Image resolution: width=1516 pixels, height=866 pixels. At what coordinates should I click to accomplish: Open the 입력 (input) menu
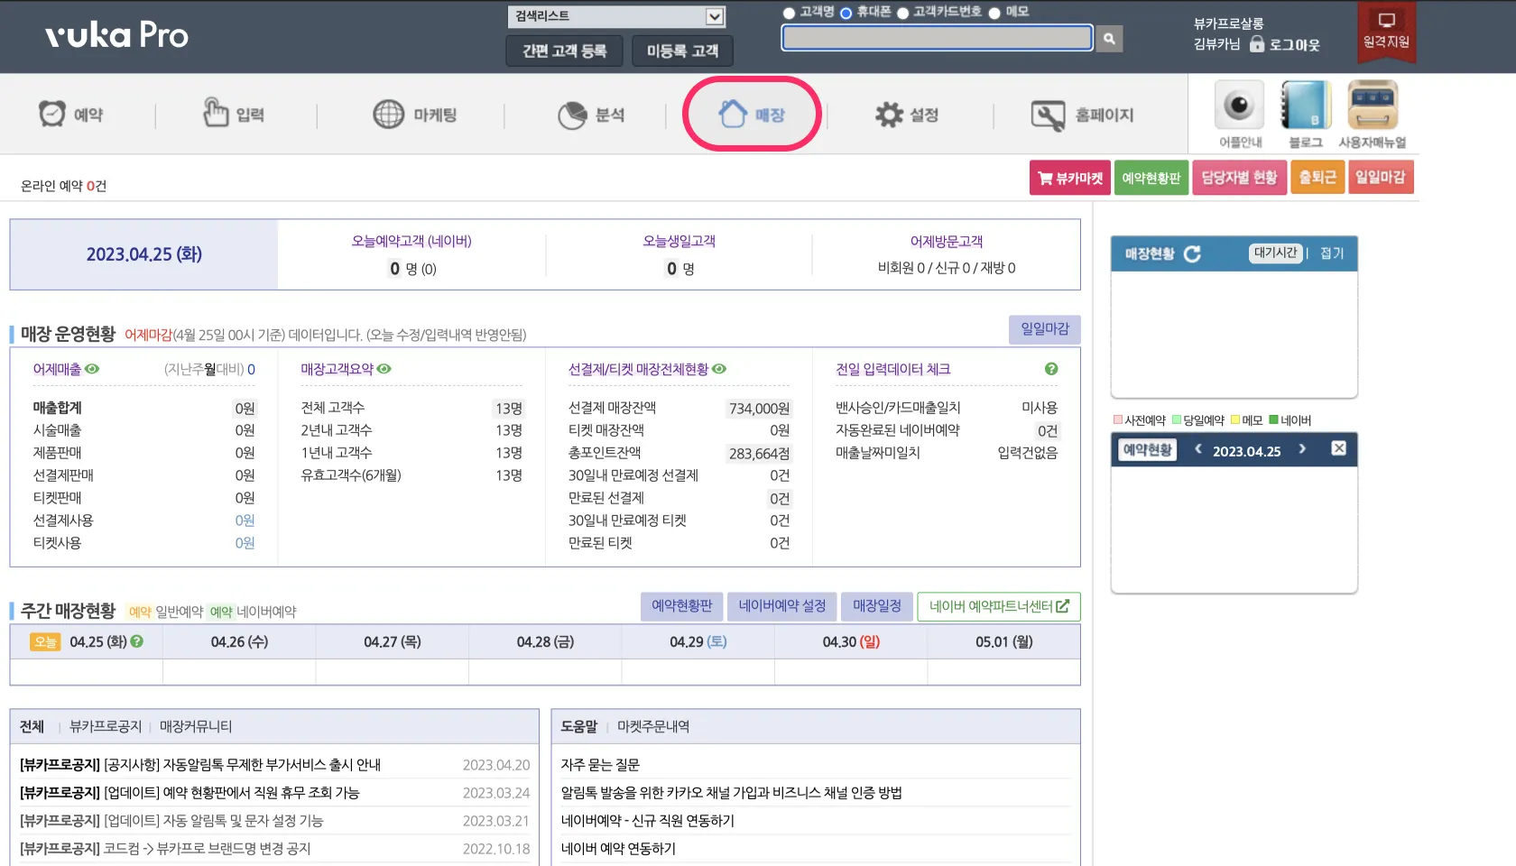click(x=233, y=115)
